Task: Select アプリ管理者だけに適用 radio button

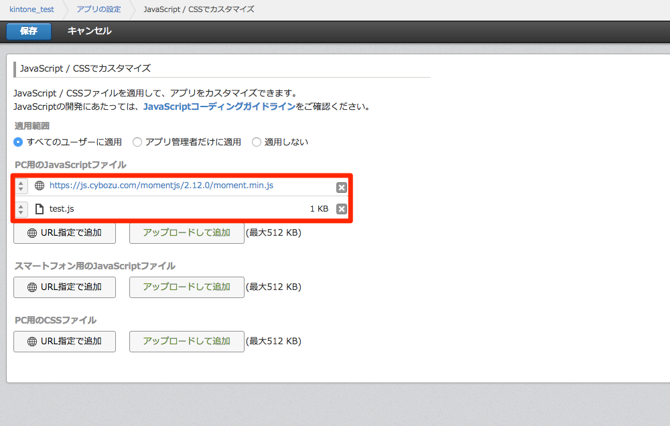Action: click(136, 141)
